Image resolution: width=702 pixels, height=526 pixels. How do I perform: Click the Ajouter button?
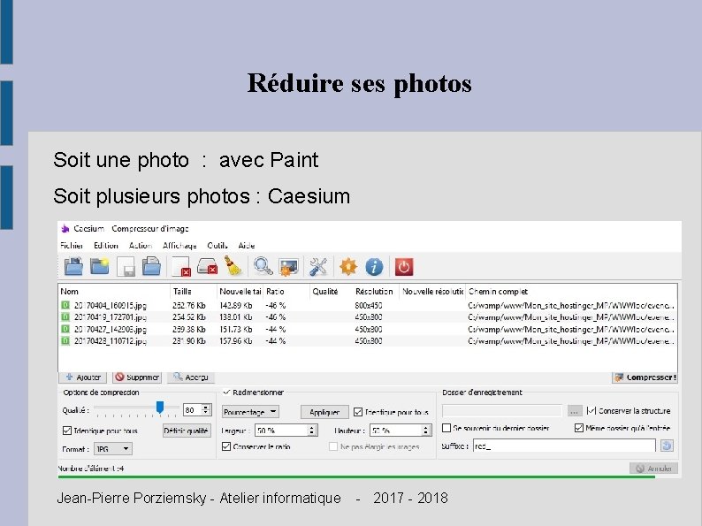click(83, 377)
